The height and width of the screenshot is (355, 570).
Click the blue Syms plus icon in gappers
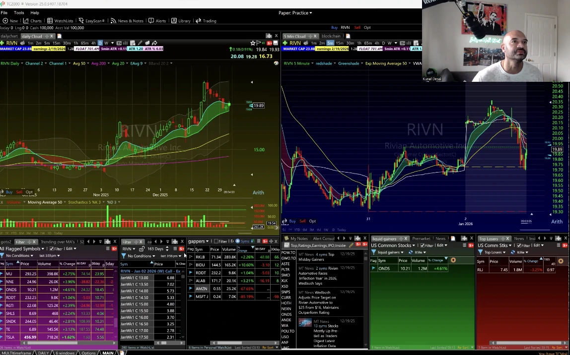coord(238,241)
